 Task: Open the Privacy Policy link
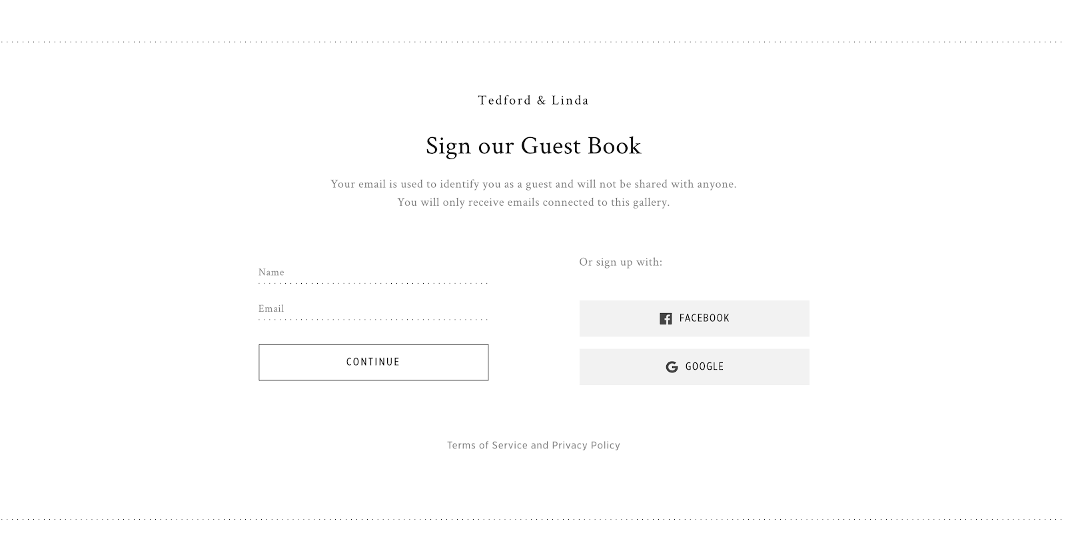pos(586,445)
